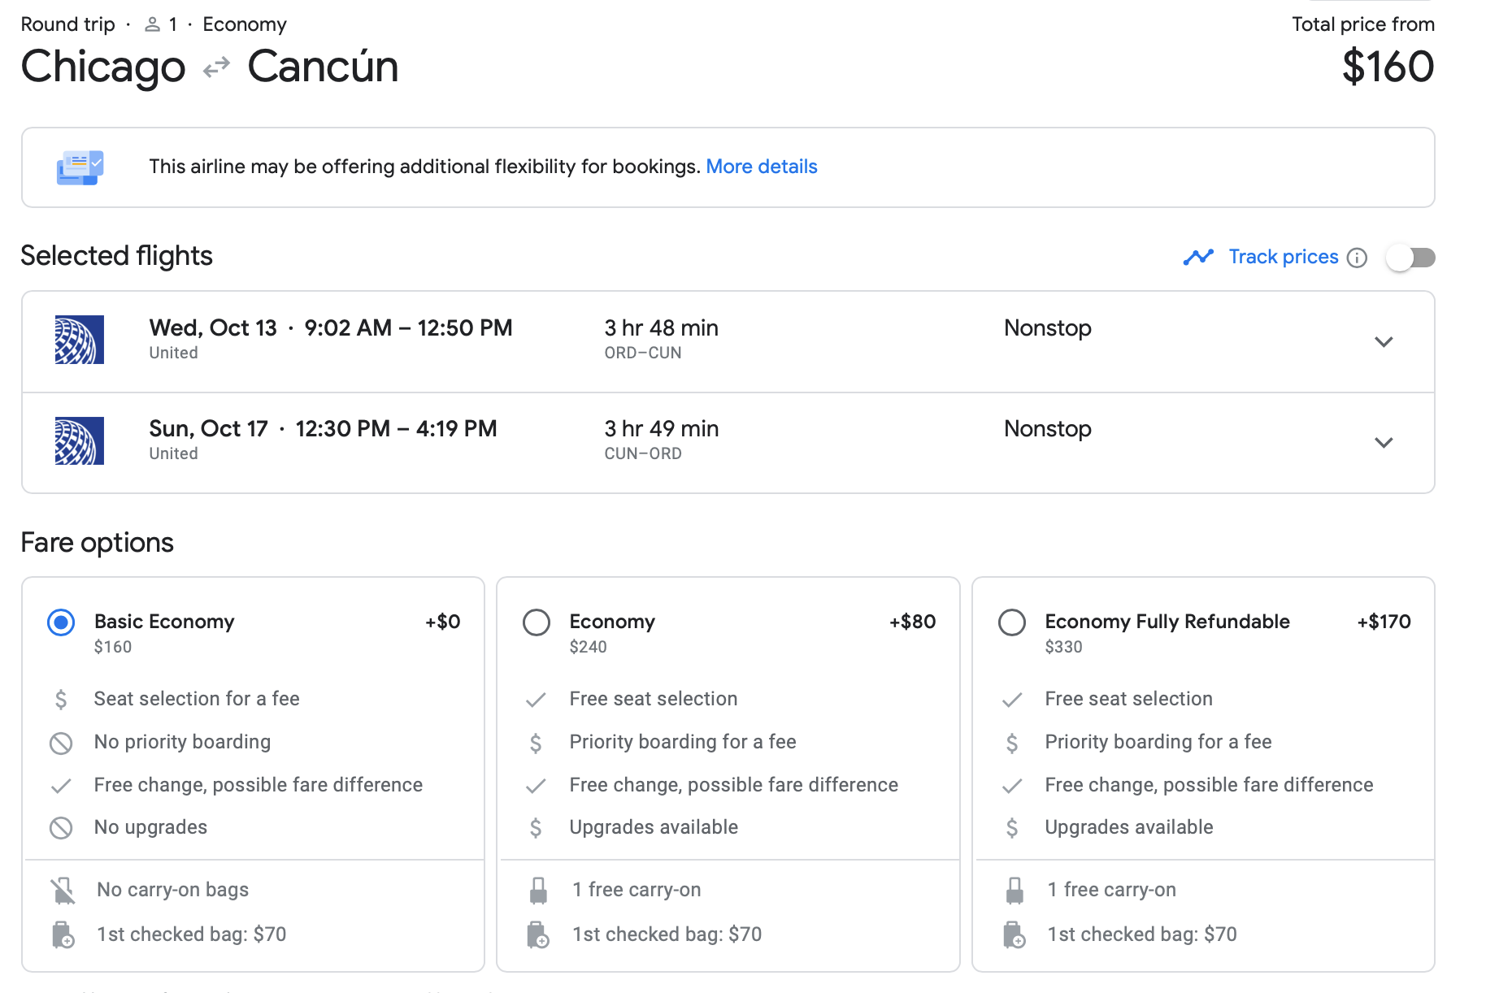The width and height of the screenshot is (1499, 993).
Task: Expand Wed, Oct 13 flight details chevron
Action: pyautogui.click(x=1384, y=342)
